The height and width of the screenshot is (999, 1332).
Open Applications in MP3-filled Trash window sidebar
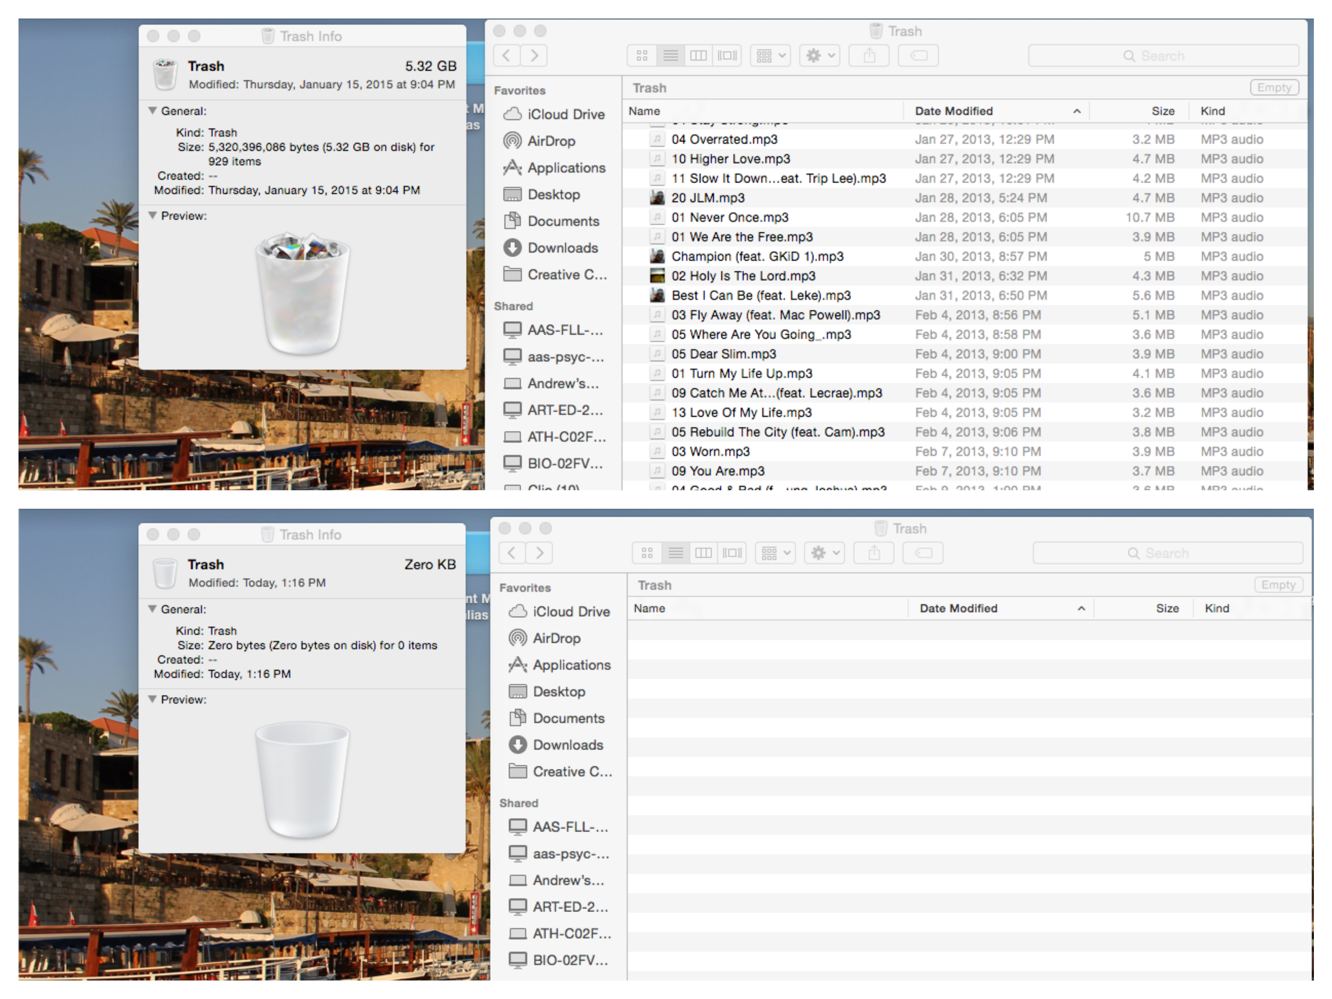[x=554, y=167]
